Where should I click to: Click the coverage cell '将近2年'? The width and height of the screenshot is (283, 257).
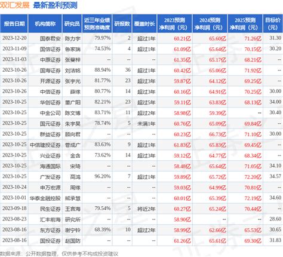(x=146, y=209)
